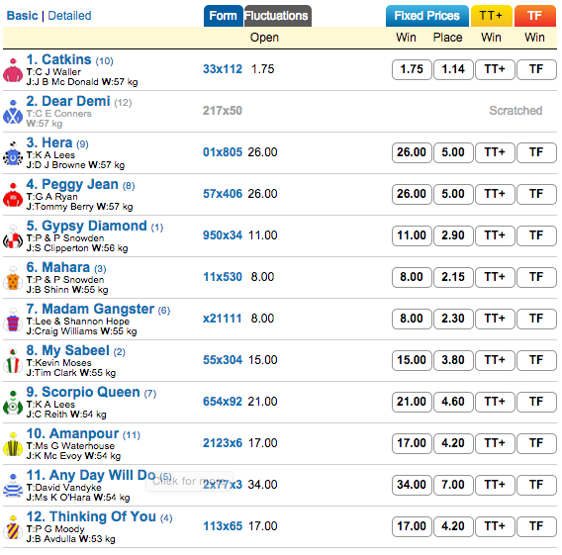Select Catkins win price 1.75

click(x=412, y=69)
